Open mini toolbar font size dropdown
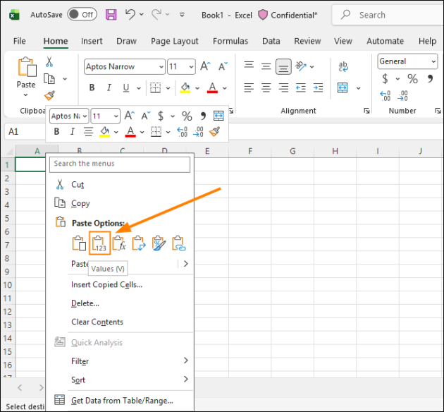 [116, 116]
